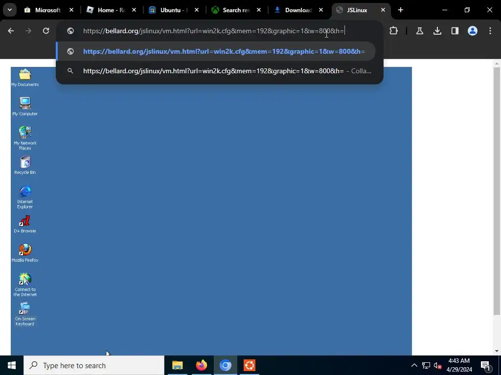Click into the address bar URL text
This screenshot has height=375, width=501.
pyautogui.click(x=213, y=31)
